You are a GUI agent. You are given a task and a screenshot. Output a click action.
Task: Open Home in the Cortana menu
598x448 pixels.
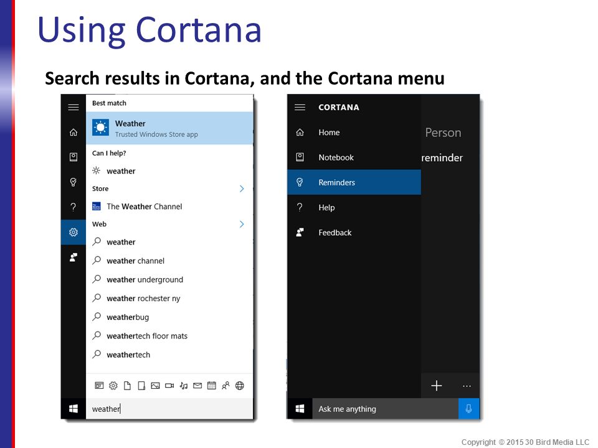[x=354, y=132]
